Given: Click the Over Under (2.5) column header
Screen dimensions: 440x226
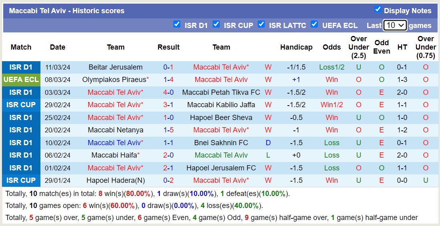Looking at the screenshot, I should [x=358, y=47].
